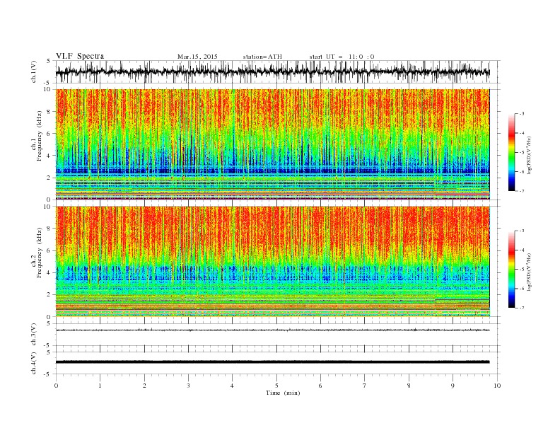Click the "2" kHz tick of ch.2 spectrogram
This screenshot has width=560, height=433.
[x=49, y=295]
